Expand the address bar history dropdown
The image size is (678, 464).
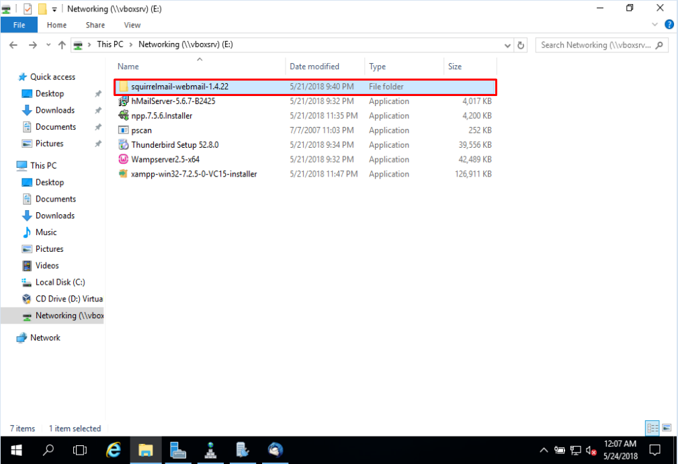pyautogui.click(x=507, y=45)
